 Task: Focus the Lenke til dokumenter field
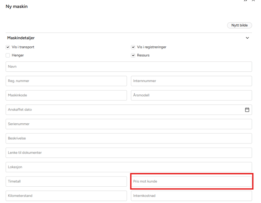click(x=129, y=153)
